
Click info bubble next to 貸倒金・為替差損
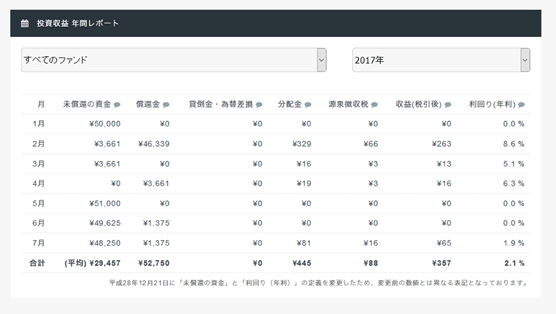pos(259,105)
